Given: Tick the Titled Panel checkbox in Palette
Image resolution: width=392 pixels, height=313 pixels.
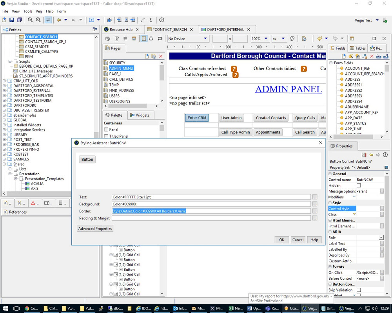Looking at the screenshot, I should click(x=106, y=136).
